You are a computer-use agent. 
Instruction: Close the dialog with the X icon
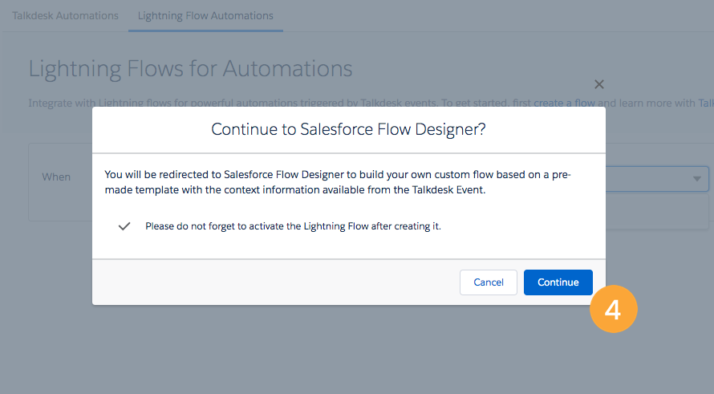click(x=598, y=84)
